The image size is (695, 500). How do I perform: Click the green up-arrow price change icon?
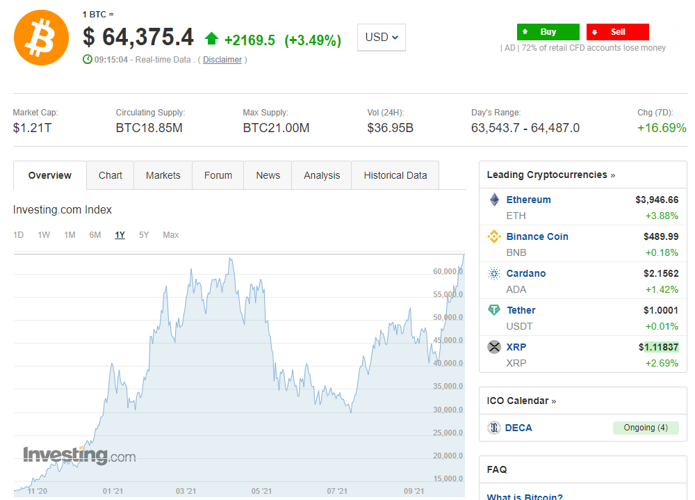point(211,39)
